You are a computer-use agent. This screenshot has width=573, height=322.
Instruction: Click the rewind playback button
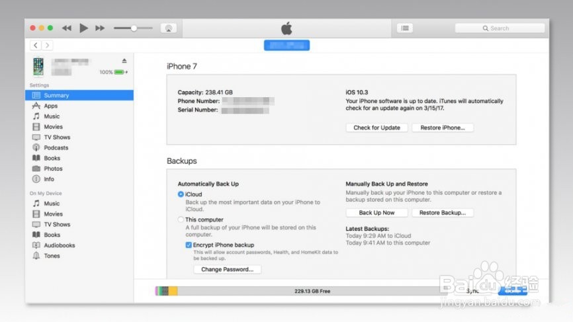point(67,28)
